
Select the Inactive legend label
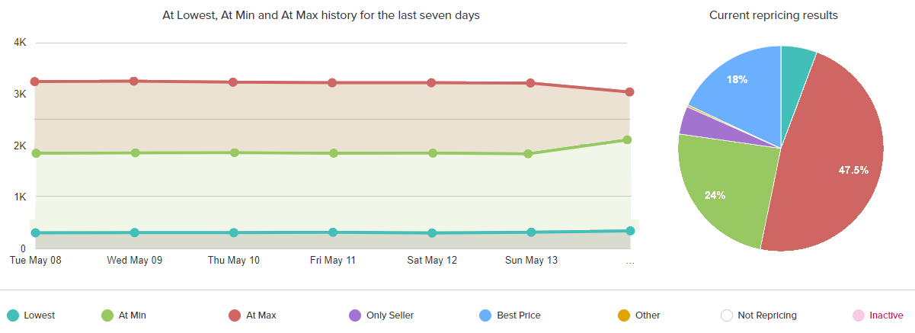click(x=886, y=315)
